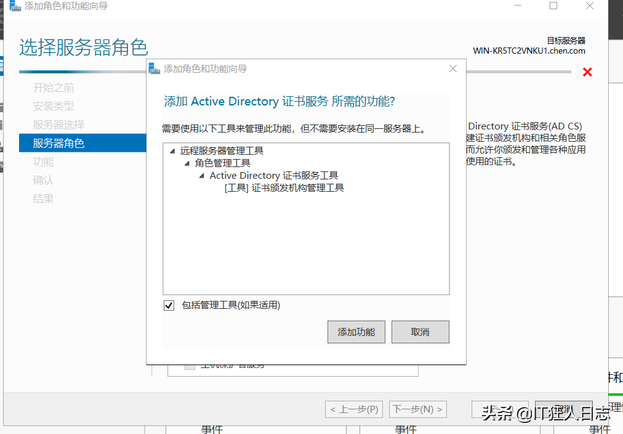Open the 结果 wizard step

click(43, 199)
